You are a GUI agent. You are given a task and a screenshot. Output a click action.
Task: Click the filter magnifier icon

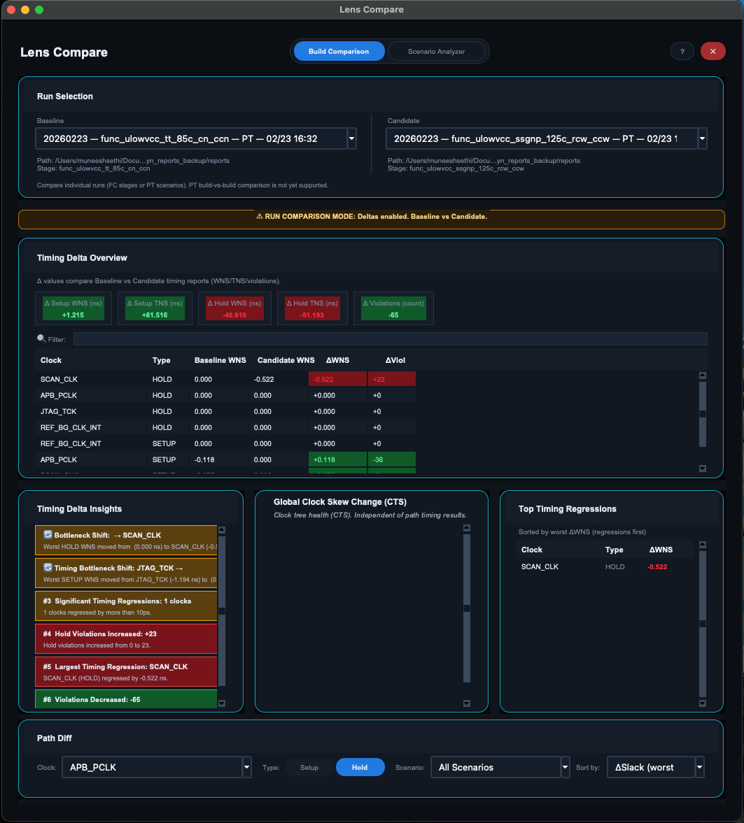pos(41,338)
